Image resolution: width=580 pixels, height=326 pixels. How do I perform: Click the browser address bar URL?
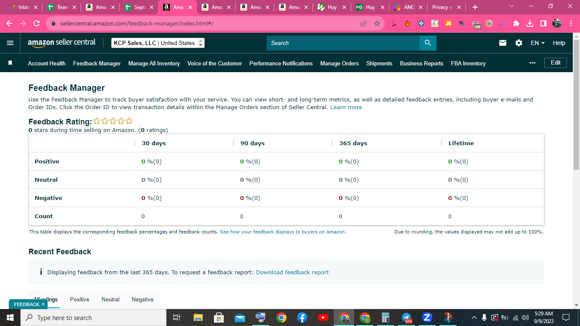tap(137, 24)
